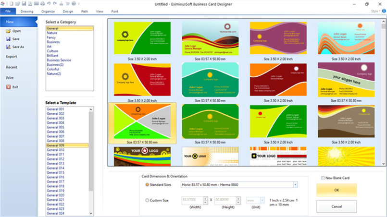Decrease the Width value with down stepper
The image size is (387, 217).
pyautogui.click(x=205, y=202)
